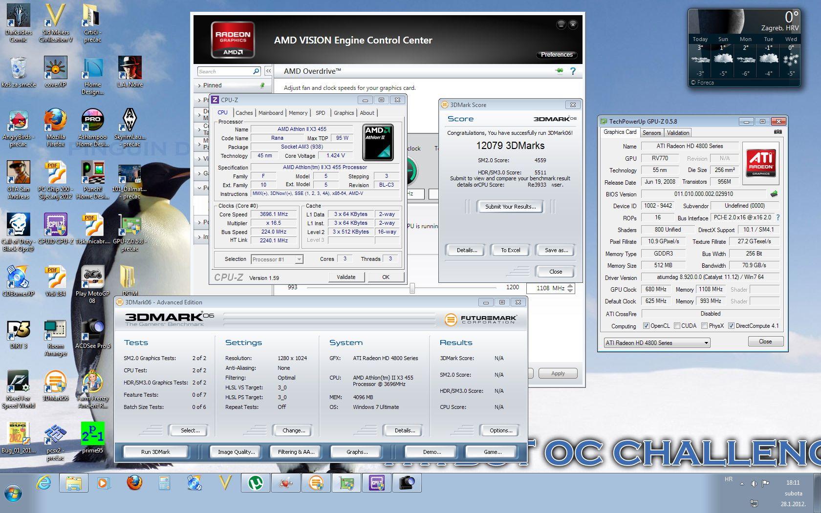Launch GTA San Andreas shortcut
This screenshot has width=821, height=513.
(19, 180)
